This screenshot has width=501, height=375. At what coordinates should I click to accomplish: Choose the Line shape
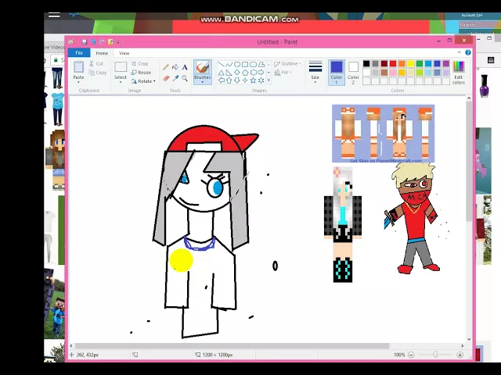pyautogui.click(x=221, y=64)
